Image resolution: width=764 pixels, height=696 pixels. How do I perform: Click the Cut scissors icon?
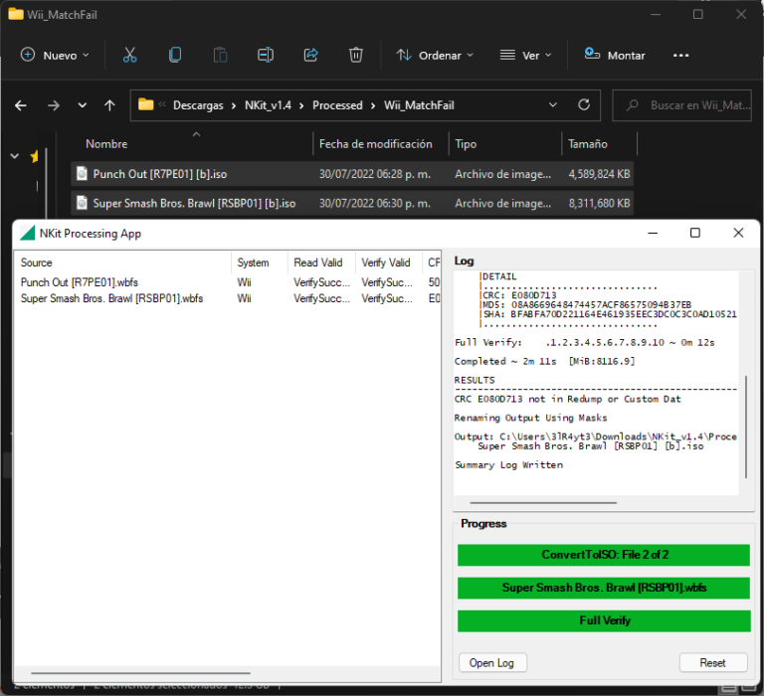[x=129, y=56]
